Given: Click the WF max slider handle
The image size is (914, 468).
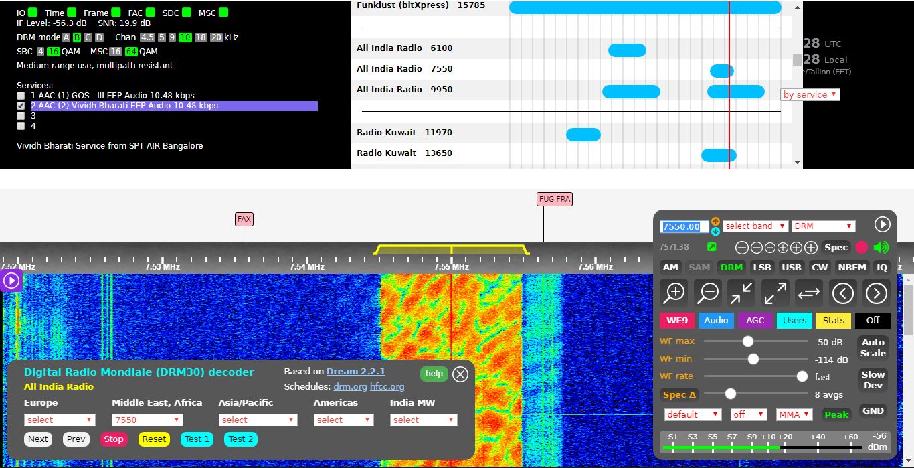Looking at the screenshot, I should click(748, 341).
